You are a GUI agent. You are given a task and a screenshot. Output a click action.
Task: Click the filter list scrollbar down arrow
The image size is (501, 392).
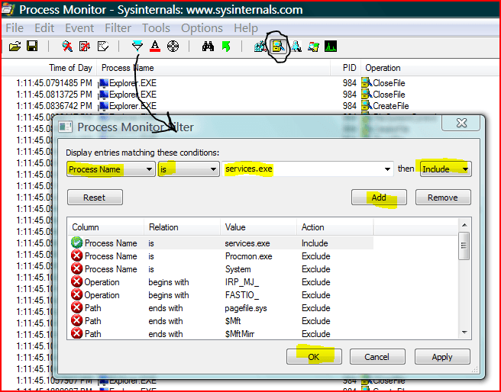tap(464, 332)
